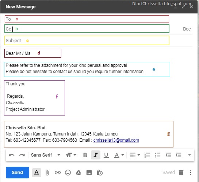Attach files with the paperclip icon
The height and width of the screenshot is (182, 199).
pos(47,173)
